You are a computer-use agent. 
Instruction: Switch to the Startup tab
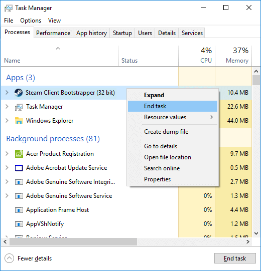coord(122,33)
